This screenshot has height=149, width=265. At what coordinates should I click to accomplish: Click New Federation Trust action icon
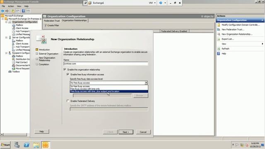click(219, 29)
